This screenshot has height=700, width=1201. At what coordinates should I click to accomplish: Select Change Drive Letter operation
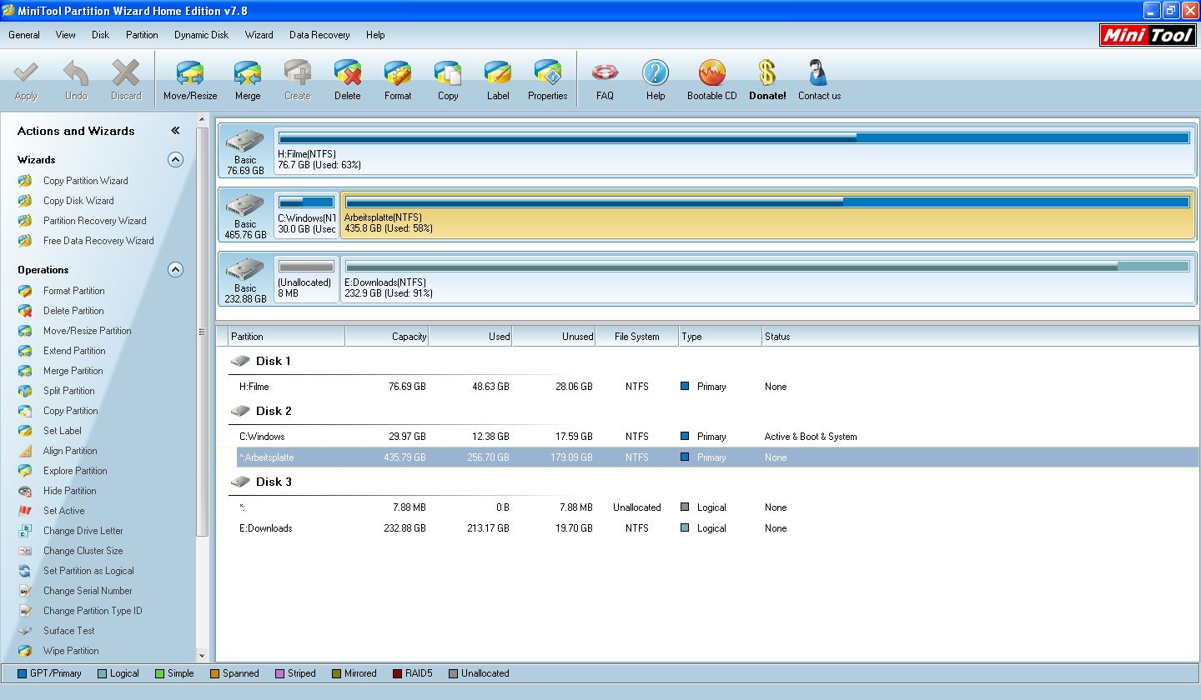[x=83, y=531]
